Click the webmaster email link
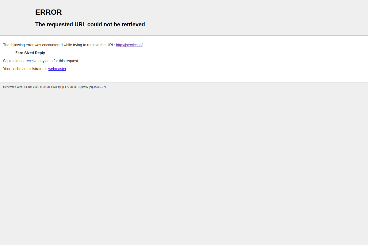 (x=57, y=69)
